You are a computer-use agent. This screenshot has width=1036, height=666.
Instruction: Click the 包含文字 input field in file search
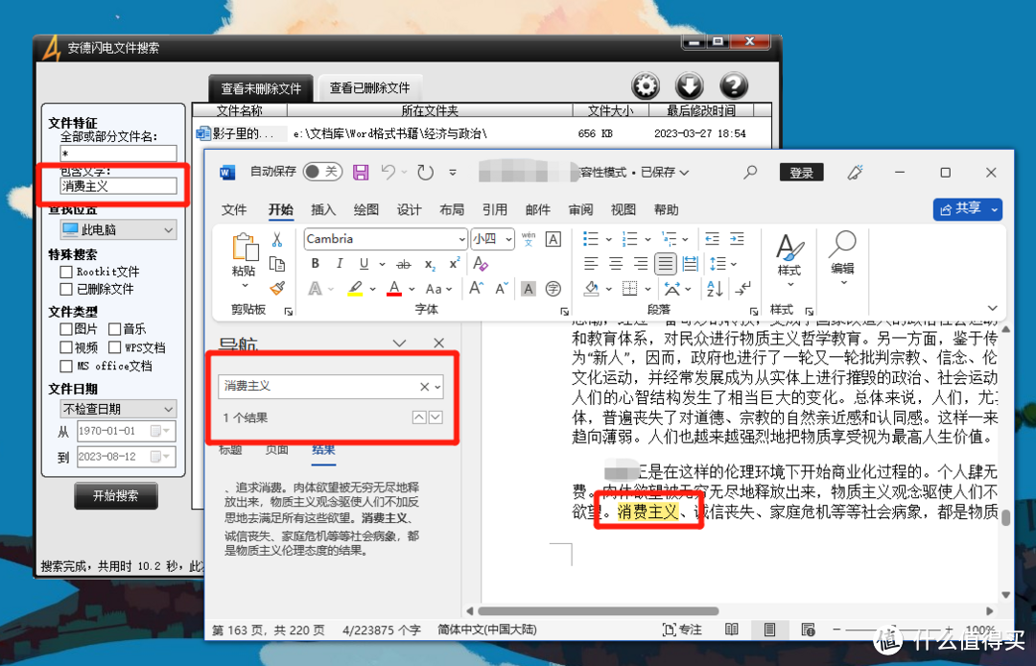pos(118,186)
